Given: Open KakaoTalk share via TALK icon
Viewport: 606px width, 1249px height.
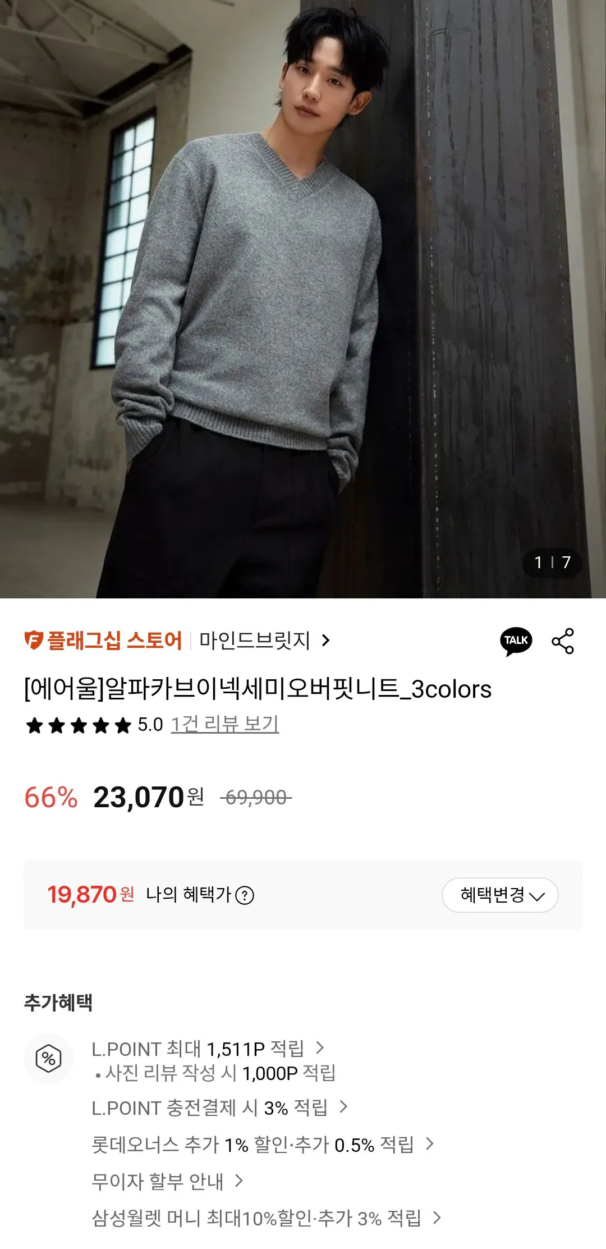Looking at the screenshot, I should coord(516,641).
